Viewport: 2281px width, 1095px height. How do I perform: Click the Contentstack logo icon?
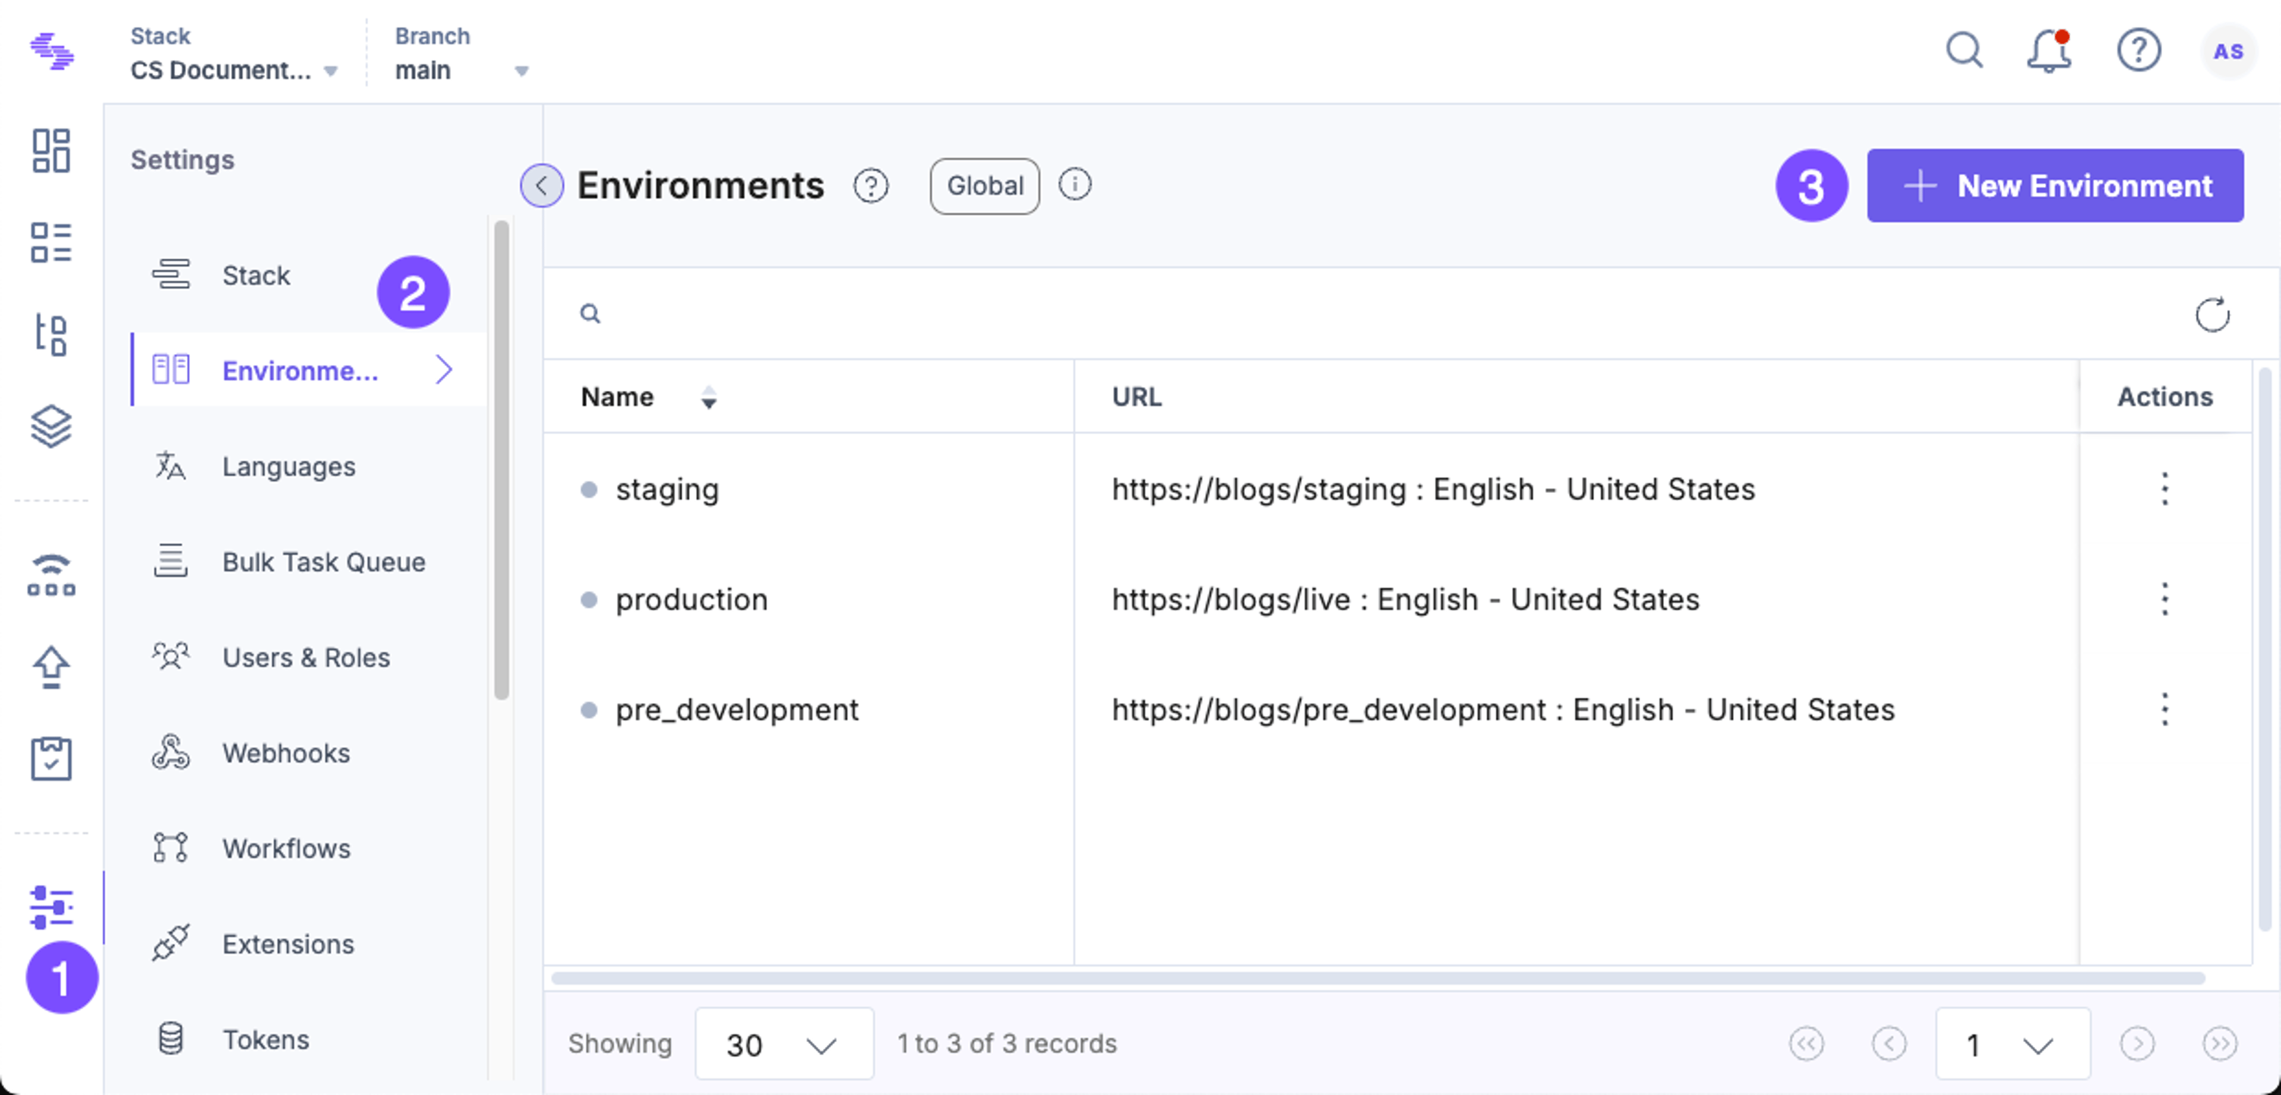point(51,51)
